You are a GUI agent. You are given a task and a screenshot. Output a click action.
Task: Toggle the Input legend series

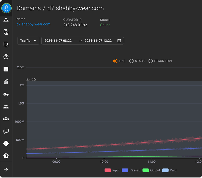pos(112,170)
